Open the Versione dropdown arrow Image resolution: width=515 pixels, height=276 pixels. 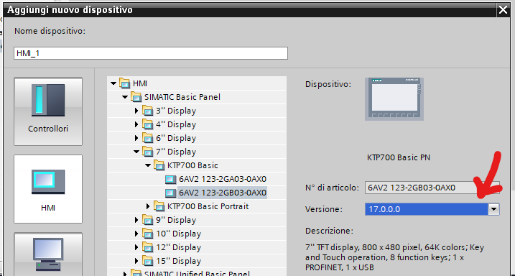click(x=493, y=209)
